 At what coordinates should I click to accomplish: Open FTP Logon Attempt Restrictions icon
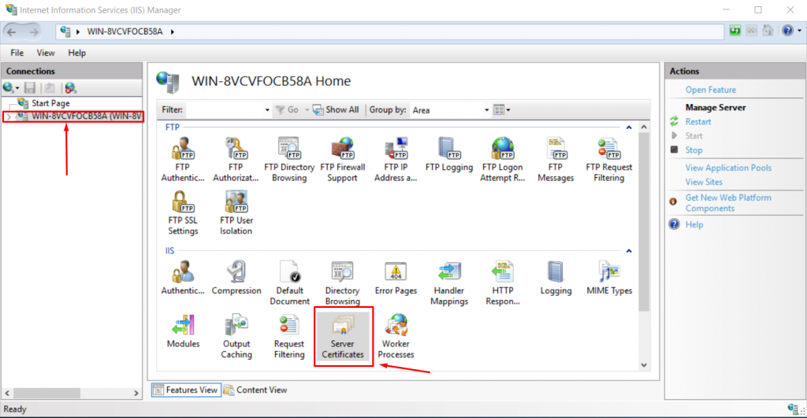point(502,159)
